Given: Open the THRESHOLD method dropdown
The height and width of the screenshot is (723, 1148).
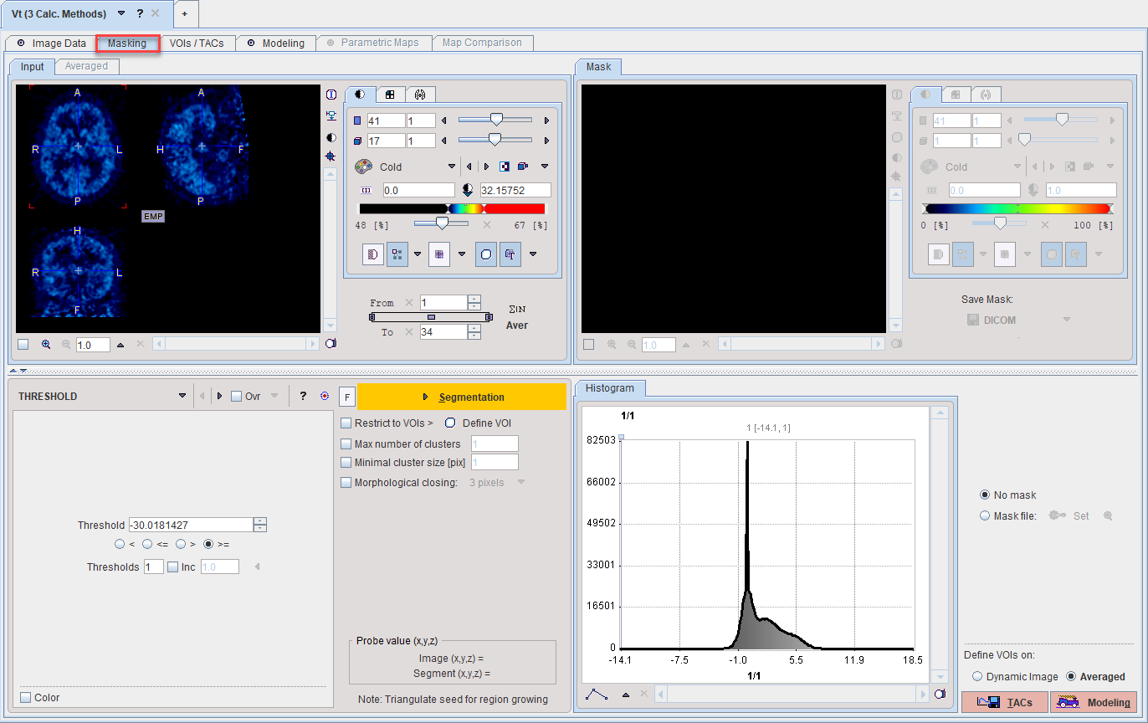Looking at the screenshot, I should point(182,397).
